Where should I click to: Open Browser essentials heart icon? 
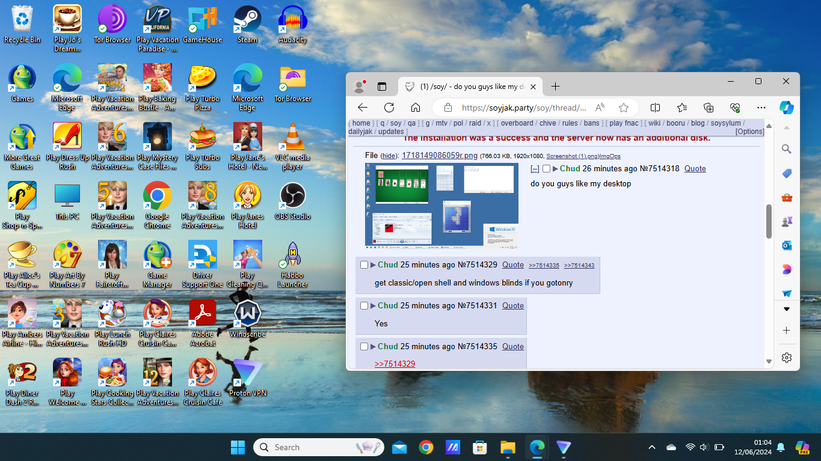(735, 108)
